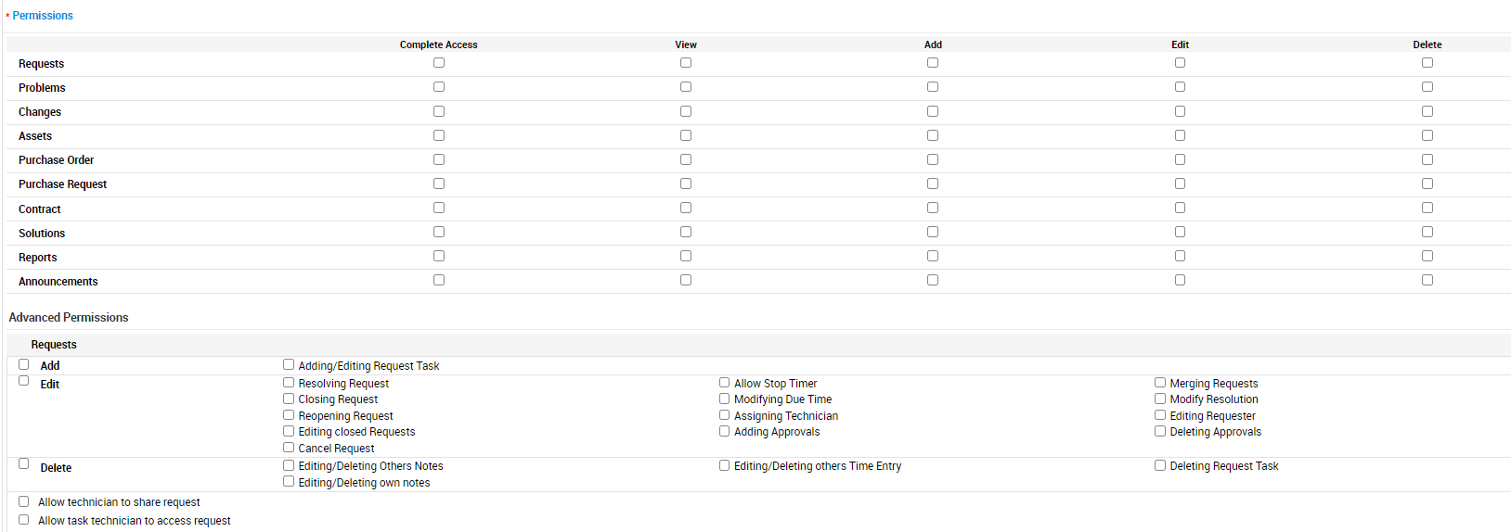The image size is (1511, 532).
Task: Check the Merging Requests option
Action: coord(1160,383)
